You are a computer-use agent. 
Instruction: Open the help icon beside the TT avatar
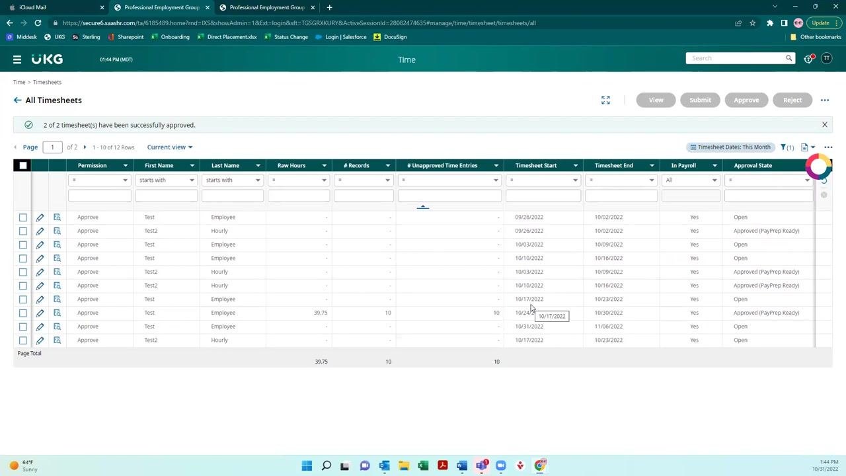coord(808,59)
